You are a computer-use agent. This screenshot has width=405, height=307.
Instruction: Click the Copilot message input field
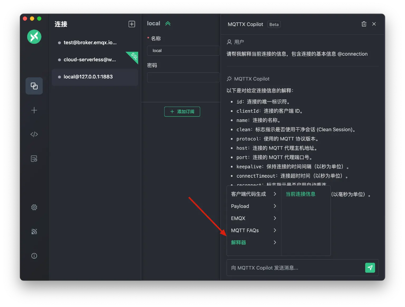tap(290, 268)
